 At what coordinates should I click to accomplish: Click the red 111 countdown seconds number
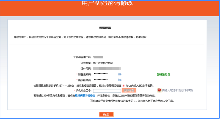pyautogui.click(x=123, y=86)
